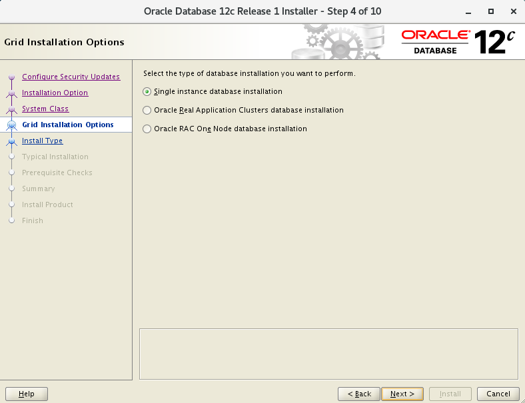Click the Grid Installation Options step marker
The image size is (525, 403).
(x=12, y=125)
